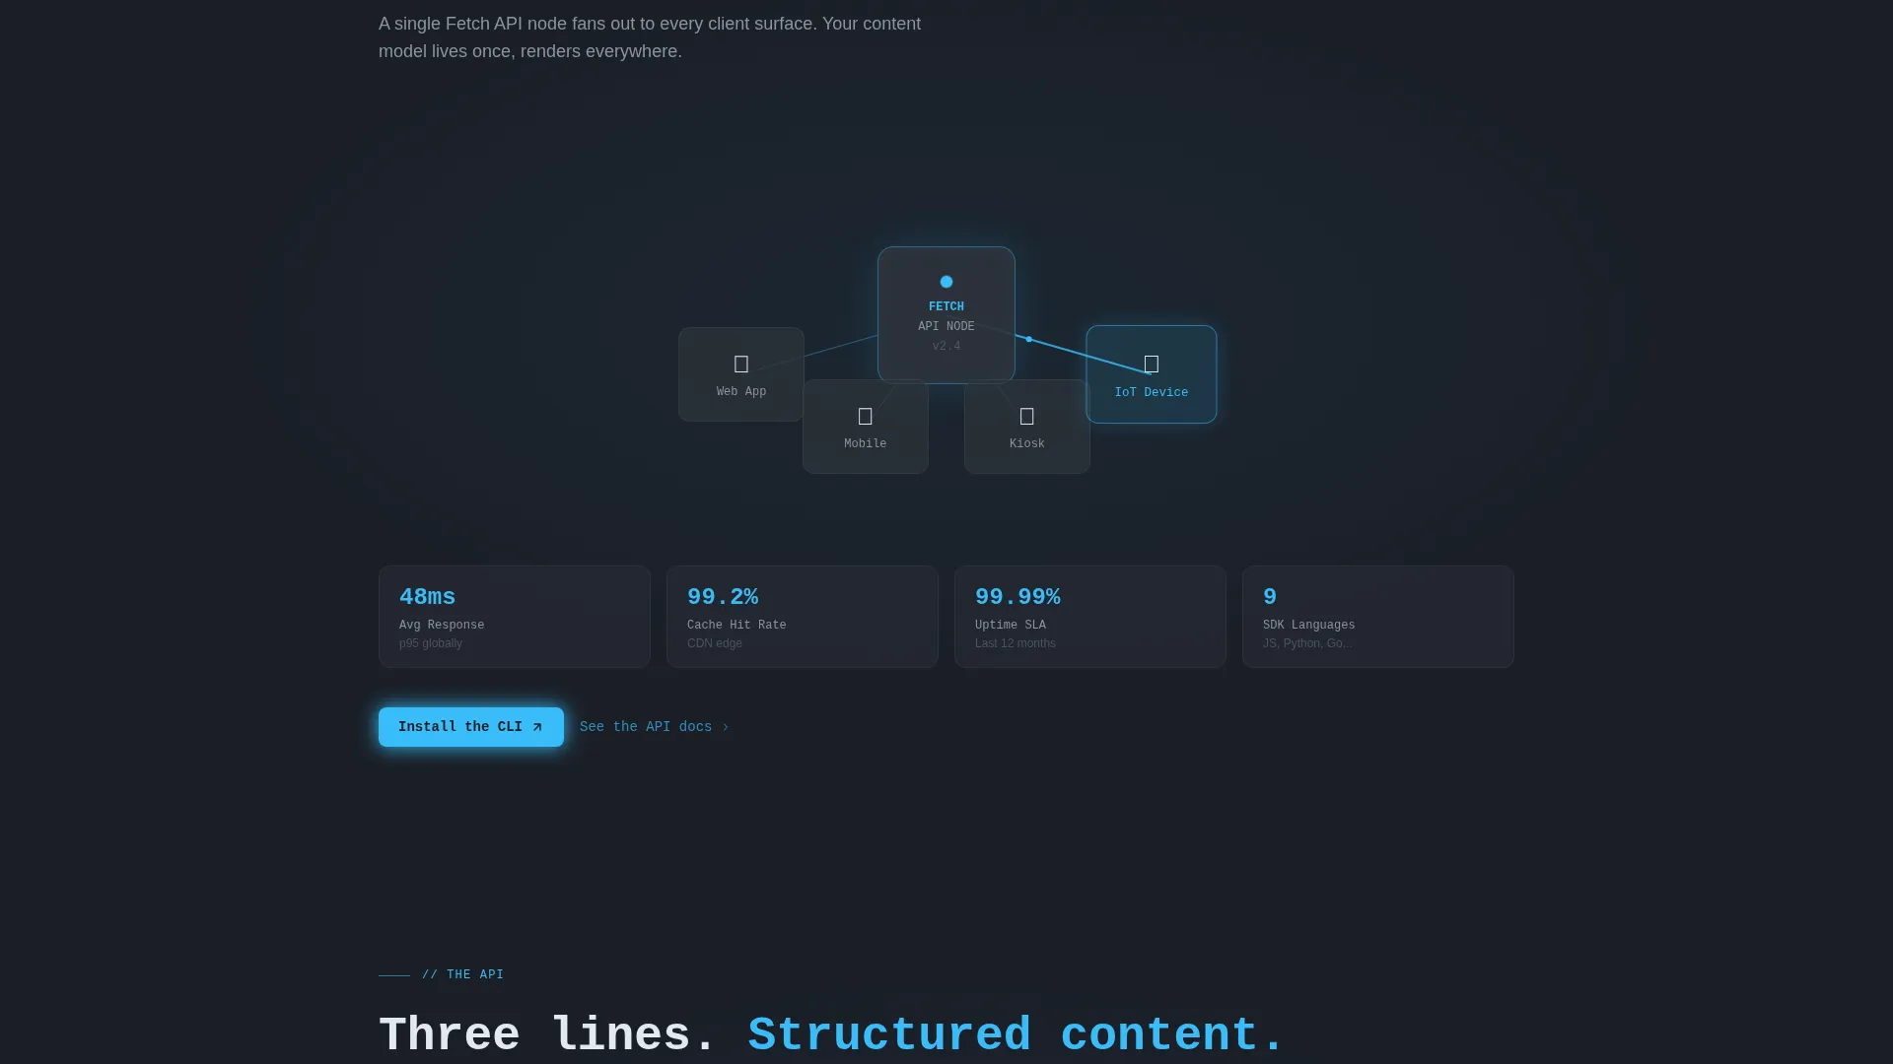This screenshot has height=1064, width=1893.
Task: Select the Kiosk node icon
Action: click(x=1027, y=417)
